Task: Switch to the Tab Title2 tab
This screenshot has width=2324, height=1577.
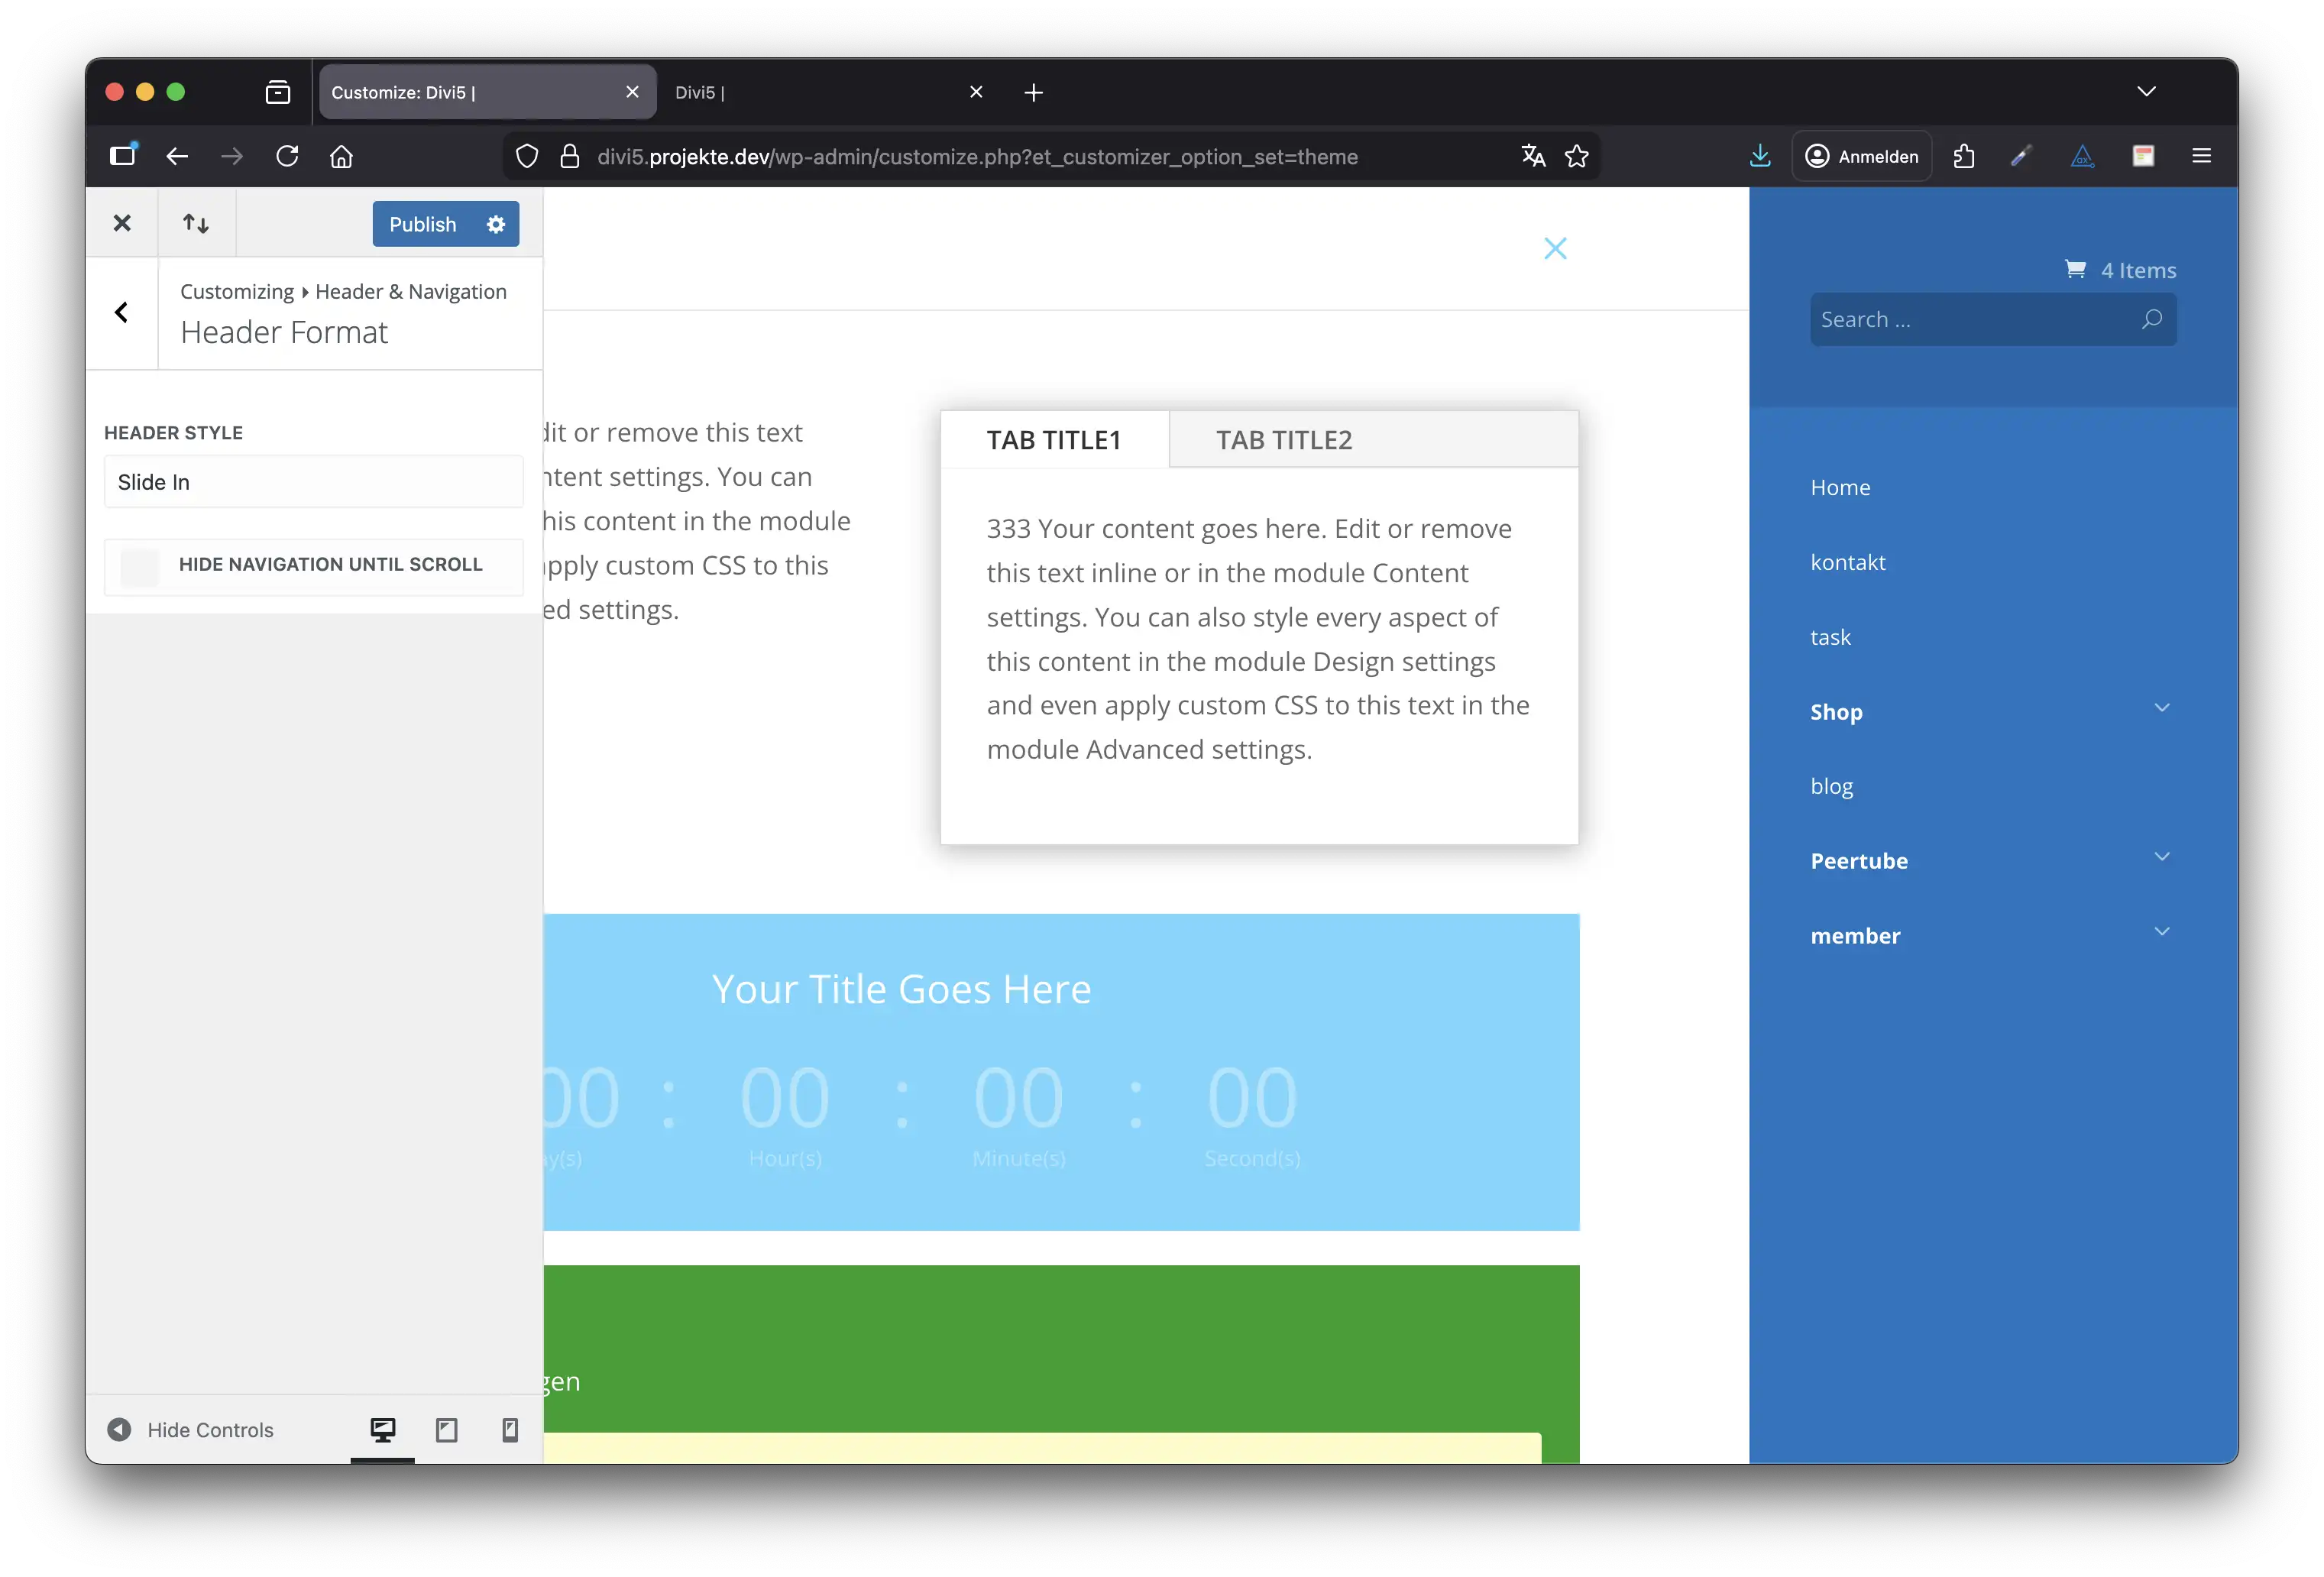Action: tap(1283, 440)
